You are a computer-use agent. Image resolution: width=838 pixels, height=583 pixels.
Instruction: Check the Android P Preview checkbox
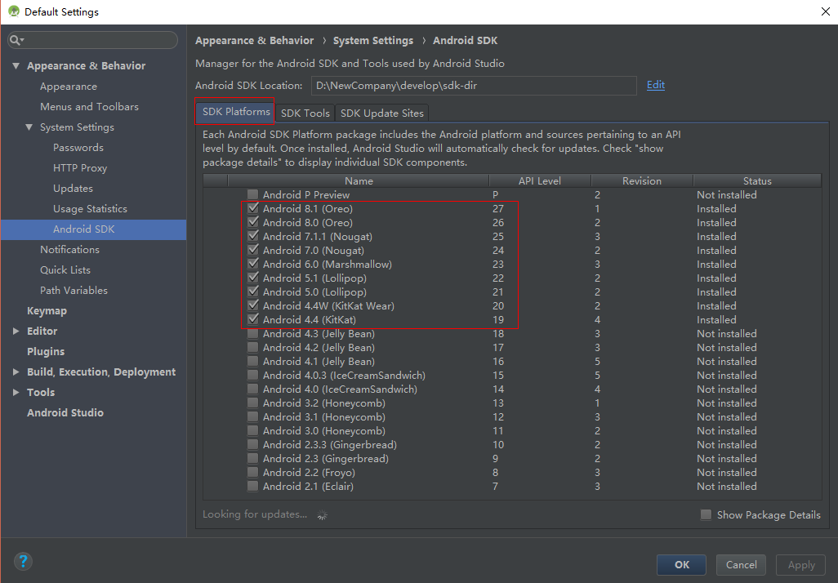tap(253, 194)
